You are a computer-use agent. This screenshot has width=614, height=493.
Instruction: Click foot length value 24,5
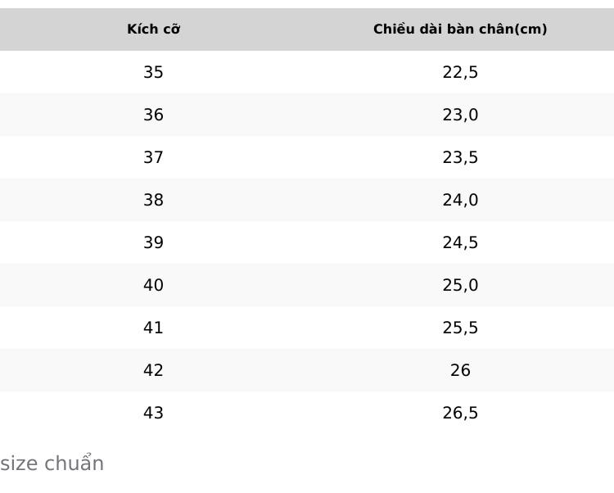coord(460,242)
